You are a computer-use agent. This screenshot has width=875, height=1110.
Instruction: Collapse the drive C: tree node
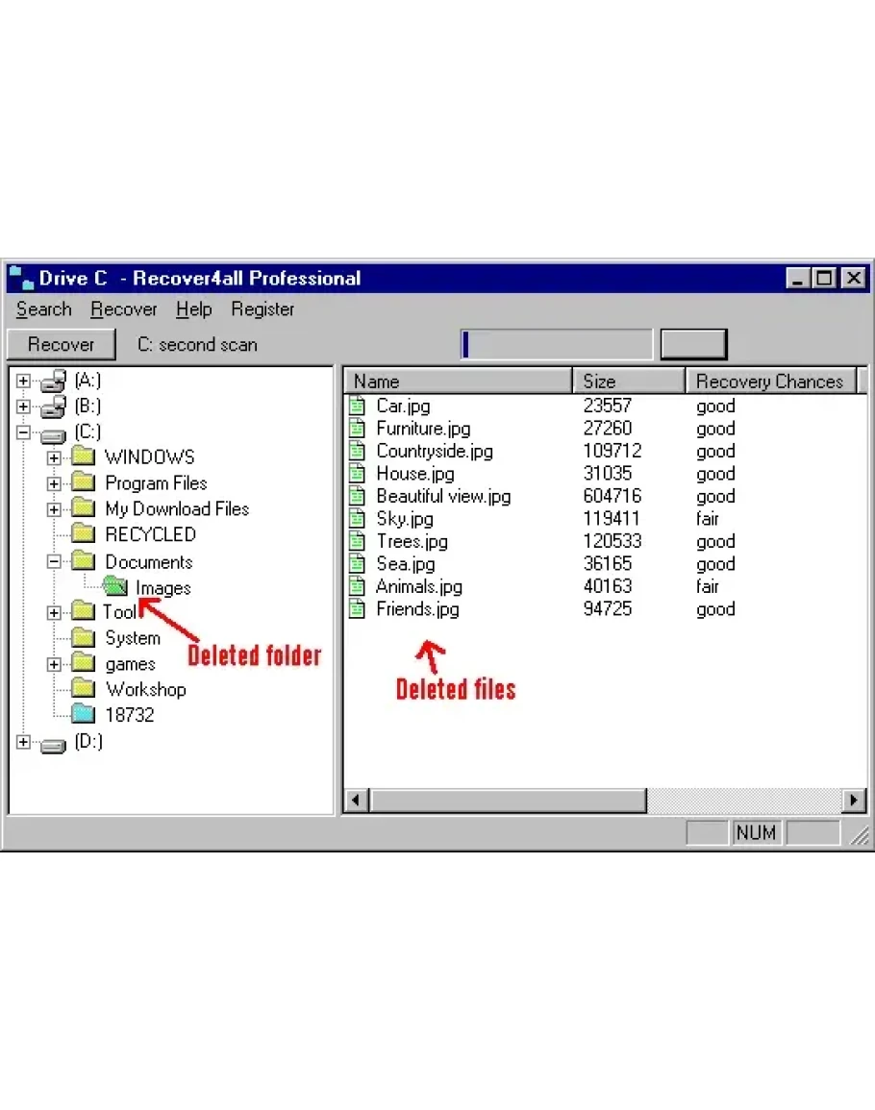24,432
